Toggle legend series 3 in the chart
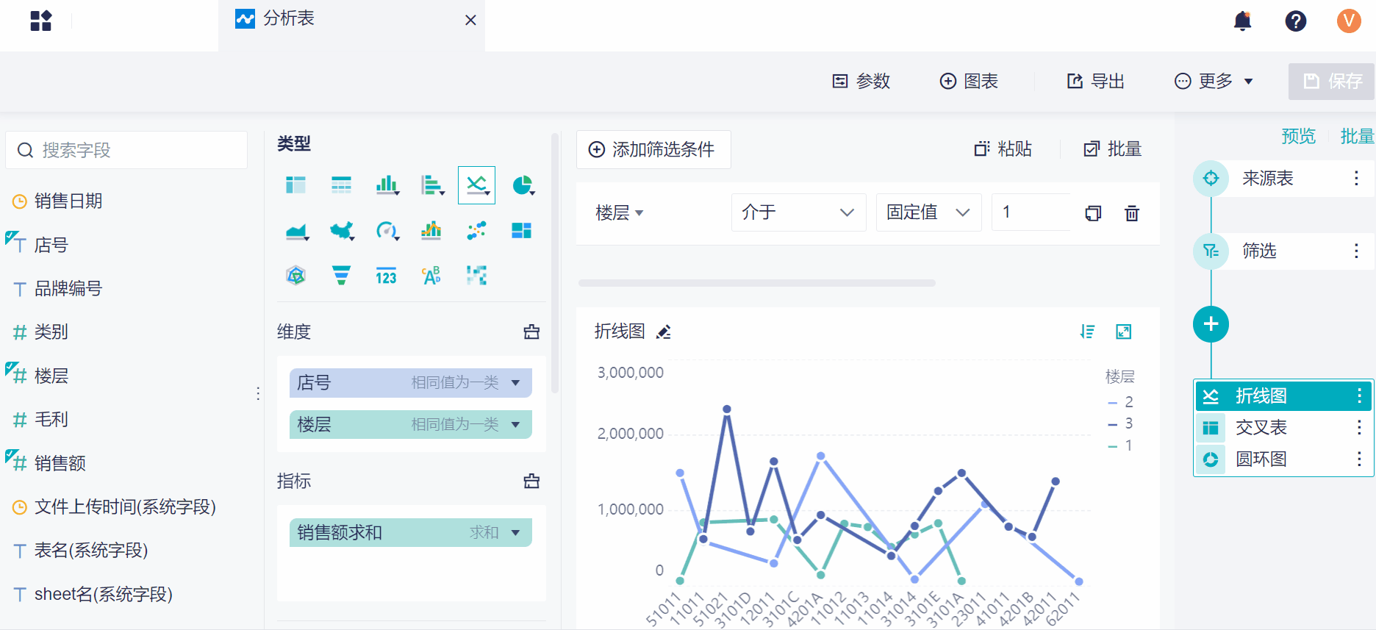1376x630 pixels. [x=1121, y=423]
